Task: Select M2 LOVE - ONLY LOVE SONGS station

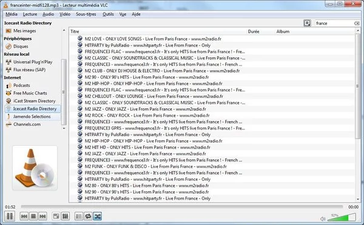Action: 153,39
